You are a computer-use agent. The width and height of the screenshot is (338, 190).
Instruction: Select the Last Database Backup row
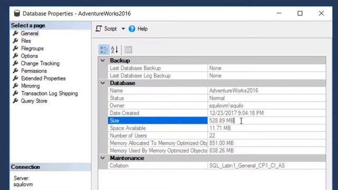[217, 68]
